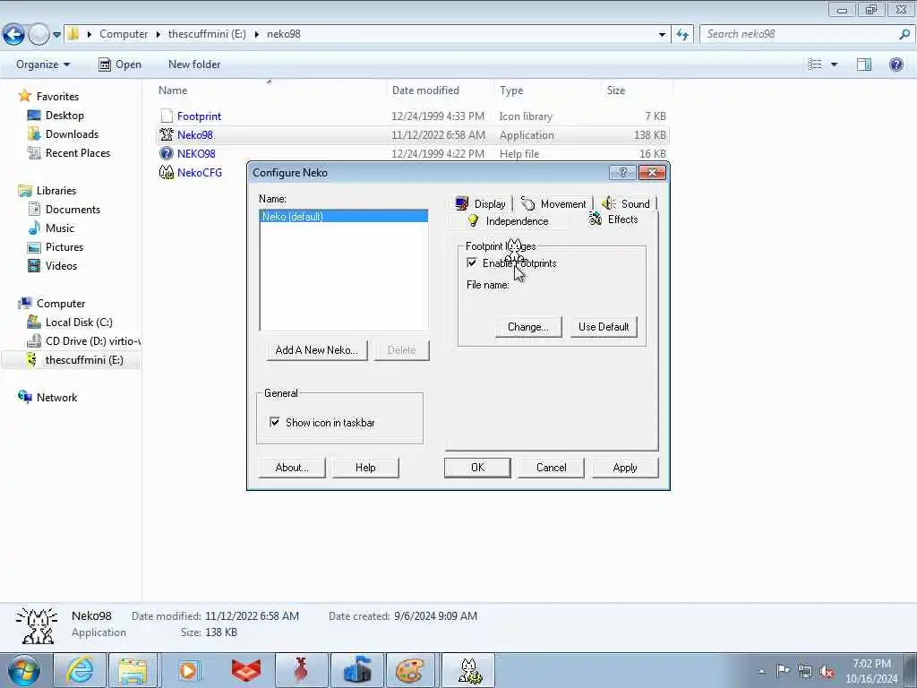
Task: Click the Change your view icon
Action: [815, 64]
